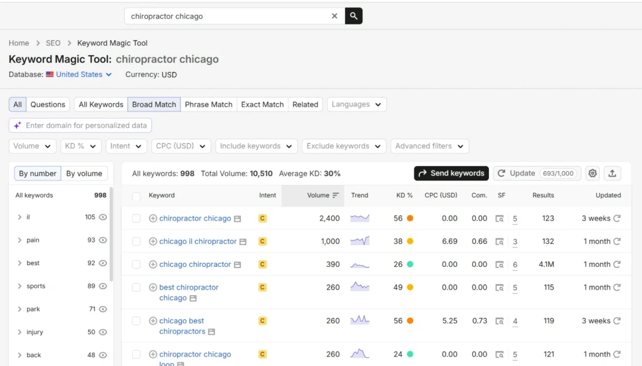642x366 pixels.
Task: Click the export upload icon
Action: (x=612, y=173)
